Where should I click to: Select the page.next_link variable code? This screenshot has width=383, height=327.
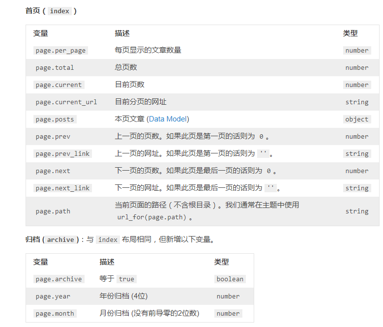[x=62, y=188]
